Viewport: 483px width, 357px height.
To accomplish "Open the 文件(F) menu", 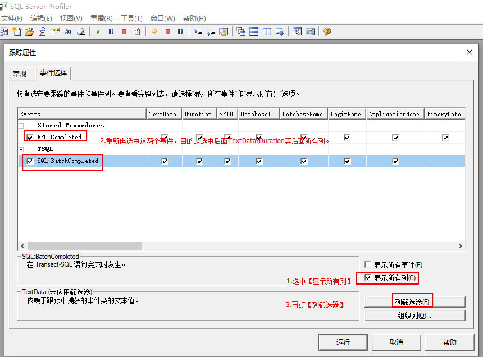I will tap(11, 19).
